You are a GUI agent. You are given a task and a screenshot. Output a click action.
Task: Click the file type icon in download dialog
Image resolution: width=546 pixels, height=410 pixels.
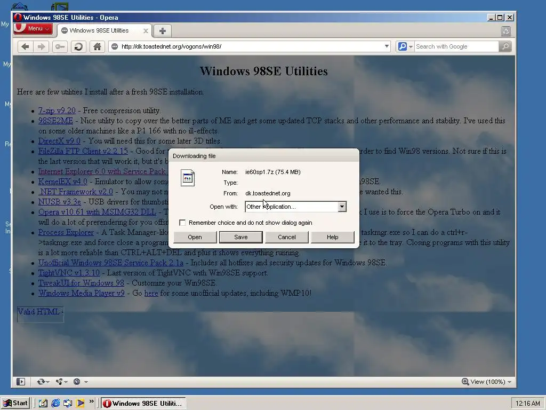(x=188, y=178)
